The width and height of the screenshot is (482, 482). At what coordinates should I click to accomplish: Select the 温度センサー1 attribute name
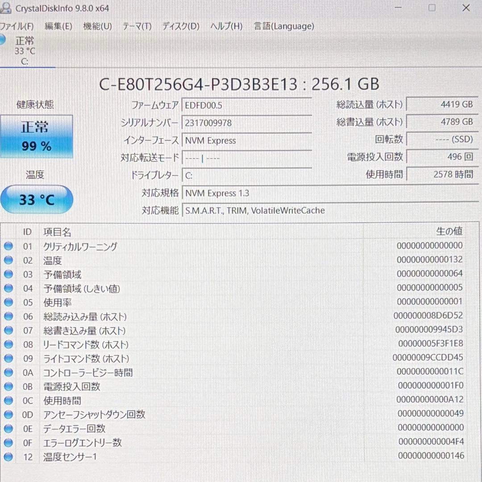(70, 457)
